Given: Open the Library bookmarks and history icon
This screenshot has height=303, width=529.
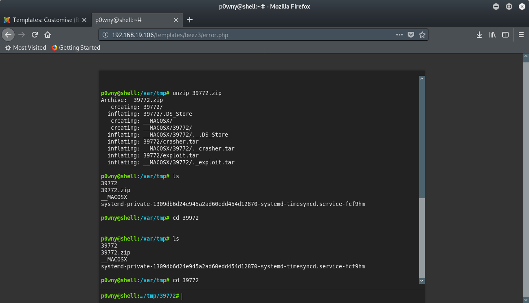Looking at the screenshot, I should point(492,35).
